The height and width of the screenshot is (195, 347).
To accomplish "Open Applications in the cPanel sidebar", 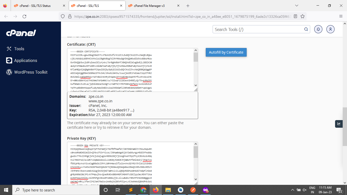I will point(25,60).
